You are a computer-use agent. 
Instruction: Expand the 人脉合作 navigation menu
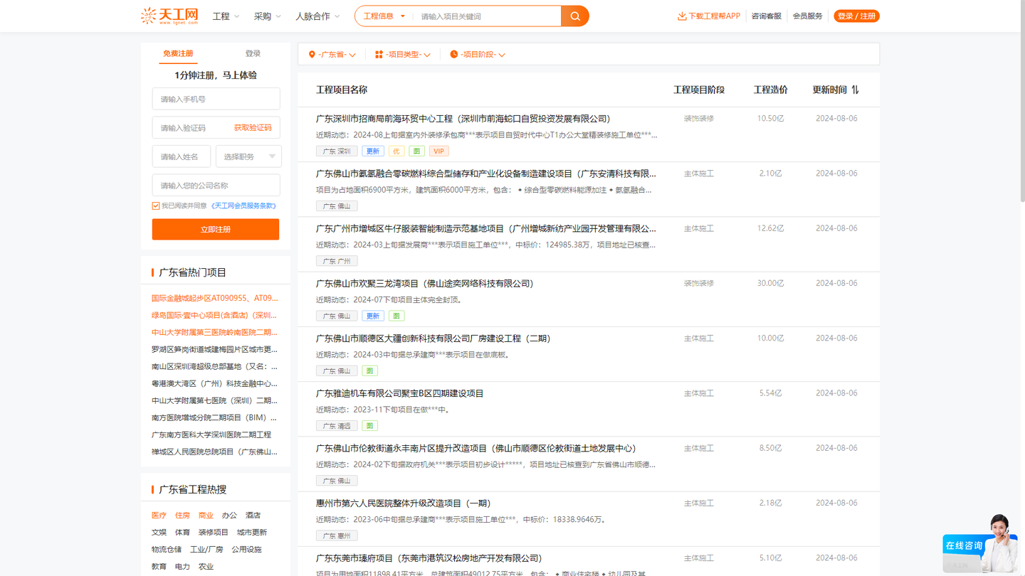coord(317,16)
